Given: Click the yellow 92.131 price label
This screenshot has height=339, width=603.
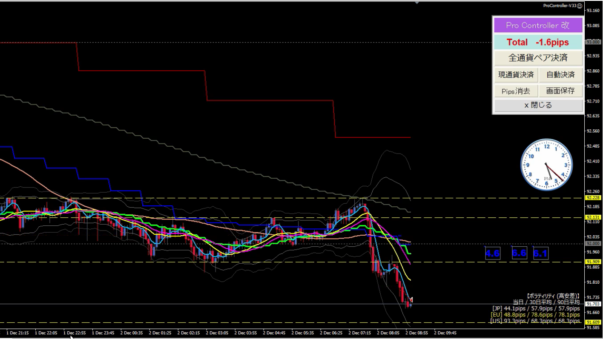Looking at the screenshot, I should [x=592, y=217].
